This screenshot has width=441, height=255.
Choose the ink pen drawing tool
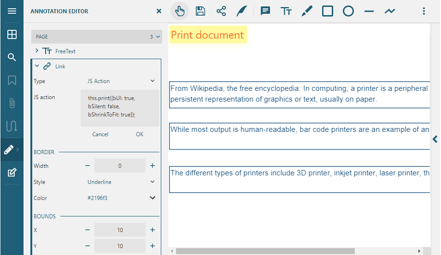(x=307, y=11)
